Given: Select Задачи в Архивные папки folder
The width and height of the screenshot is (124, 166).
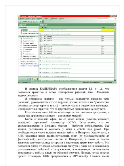Looking at the screenshot, I should click(x=29, y=34).
